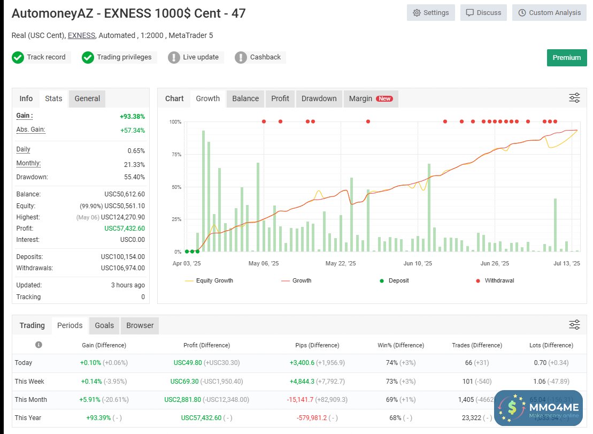Select the Profit chart tab

click(280, 99)
